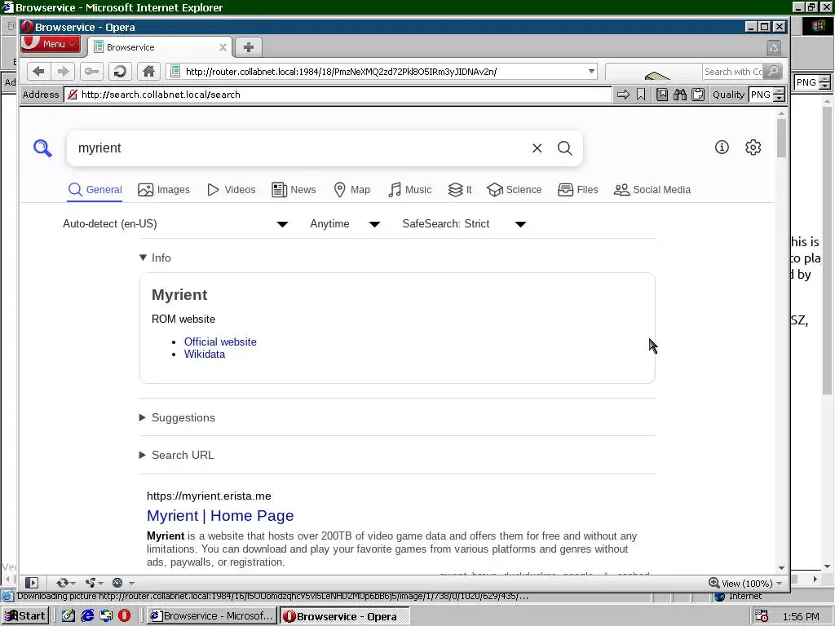Click Browservice clipboard icon
This screenshot has width=835, height=626.
[698, 95]
